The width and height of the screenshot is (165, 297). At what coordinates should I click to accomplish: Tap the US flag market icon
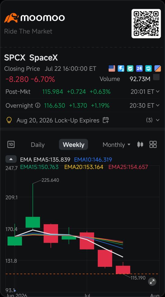(112, 68)
